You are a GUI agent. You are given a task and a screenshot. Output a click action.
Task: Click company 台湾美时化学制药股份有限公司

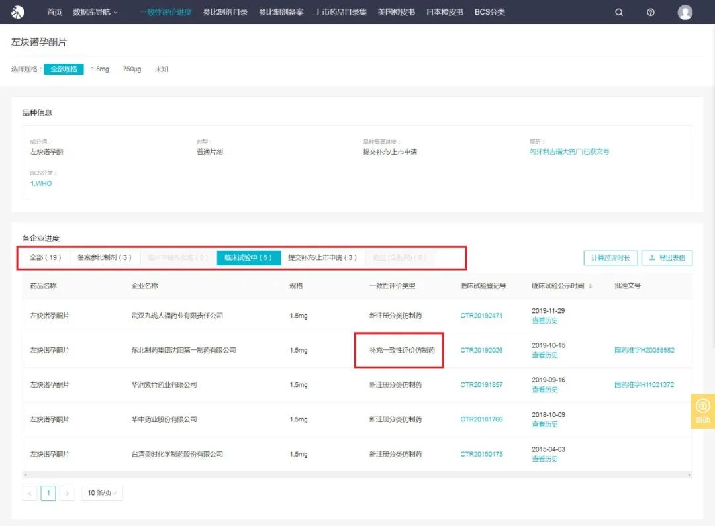177,454
